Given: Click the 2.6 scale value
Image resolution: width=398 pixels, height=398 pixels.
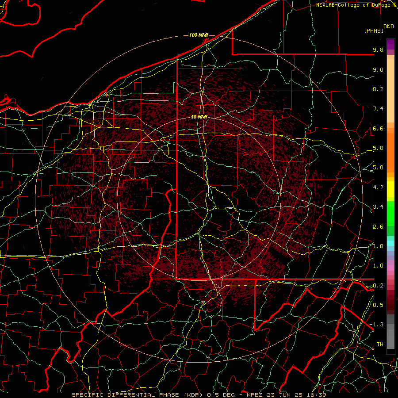Looking at the screenshot, I should coord(378,227).
